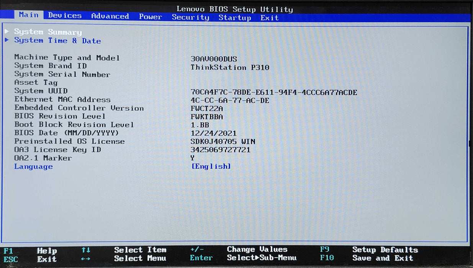
Task: Click System Brand ID label
Action: (x=51, y=66)
